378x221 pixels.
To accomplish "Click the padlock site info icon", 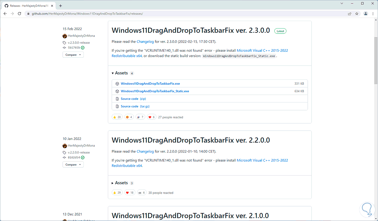I will (28, 14).
